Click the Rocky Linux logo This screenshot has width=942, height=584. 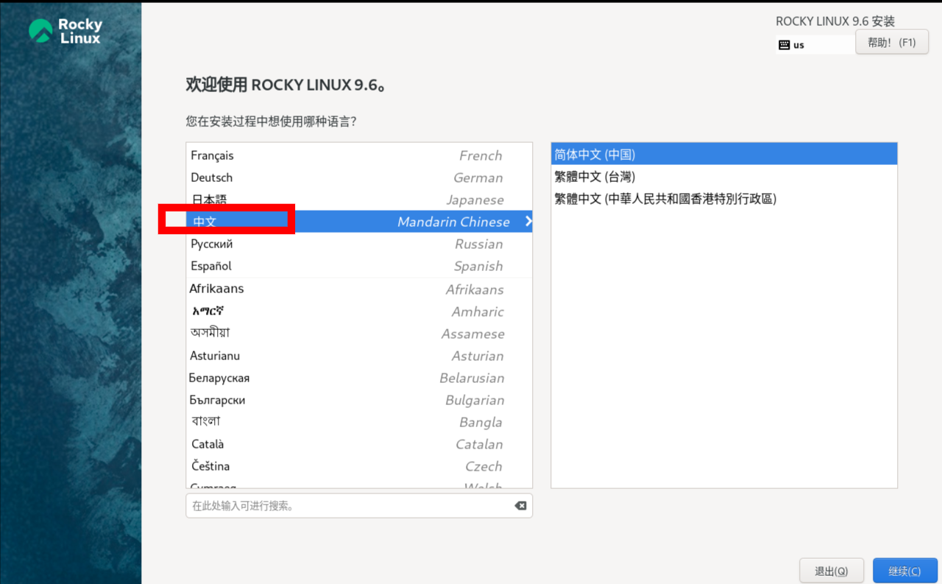click(65, 31)
